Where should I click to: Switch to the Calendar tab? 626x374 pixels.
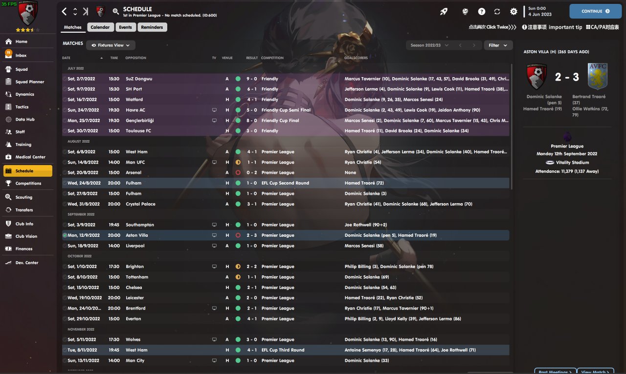click(x=100, y=27)
